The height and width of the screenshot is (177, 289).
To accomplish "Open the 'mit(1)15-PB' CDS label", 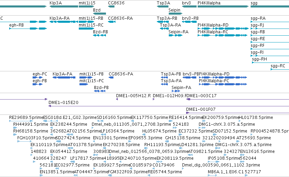I will coord(91,74).
